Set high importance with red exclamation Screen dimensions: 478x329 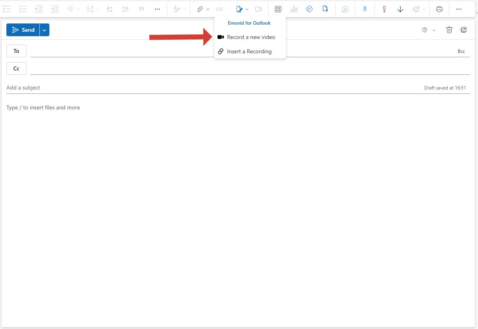[x=384, y=9]
